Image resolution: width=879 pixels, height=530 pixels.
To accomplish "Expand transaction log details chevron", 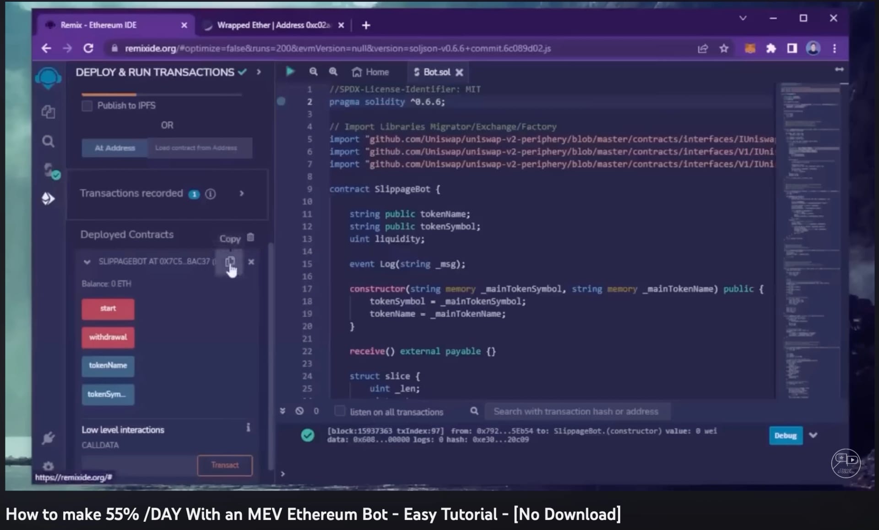I will coord(813,435).
